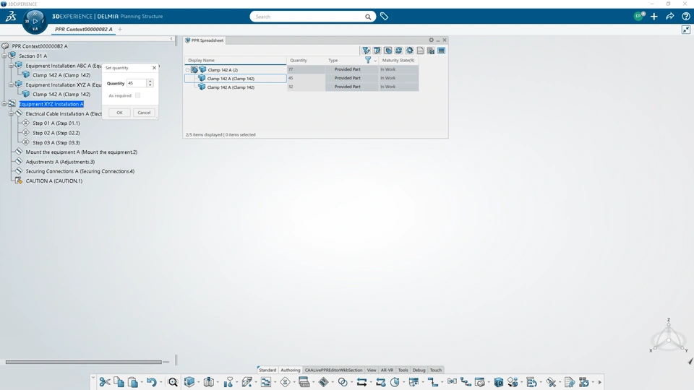Click OK in Set quantity dialog
This screenshot has width=694, height=390.
point(119,113)
